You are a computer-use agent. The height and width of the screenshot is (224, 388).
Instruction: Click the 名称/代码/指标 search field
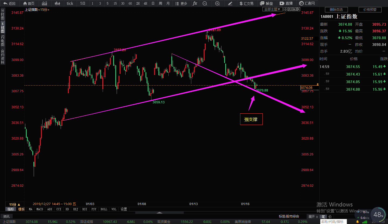334,222
